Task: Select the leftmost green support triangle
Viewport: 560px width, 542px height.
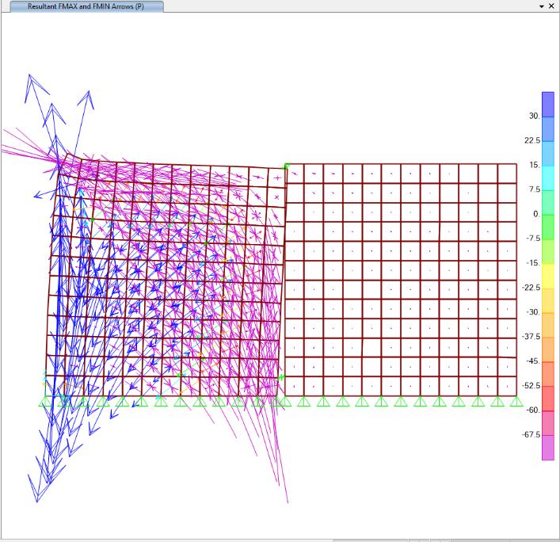Action: pyautogui.click(x=45, y=401)
